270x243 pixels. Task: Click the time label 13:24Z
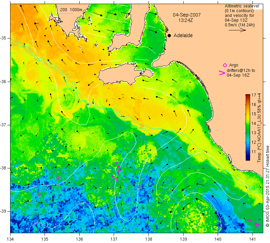[x=185, y=20]
